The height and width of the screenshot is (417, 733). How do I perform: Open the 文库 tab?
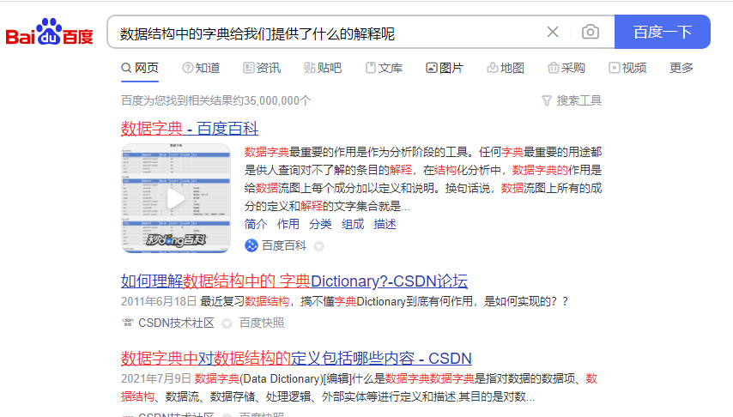[384, 69]
